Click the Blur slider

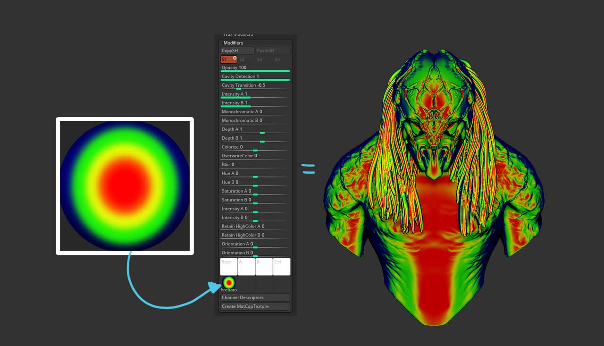255,165
